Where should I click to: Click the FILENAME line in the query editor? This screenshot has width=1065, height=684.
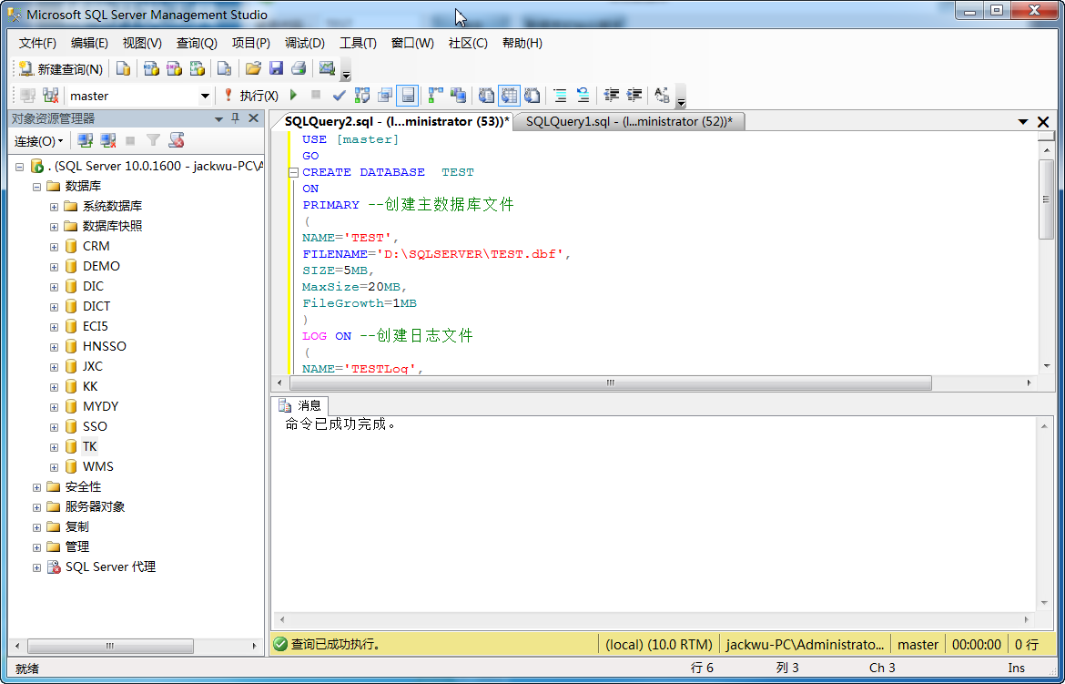pos(436,253)
